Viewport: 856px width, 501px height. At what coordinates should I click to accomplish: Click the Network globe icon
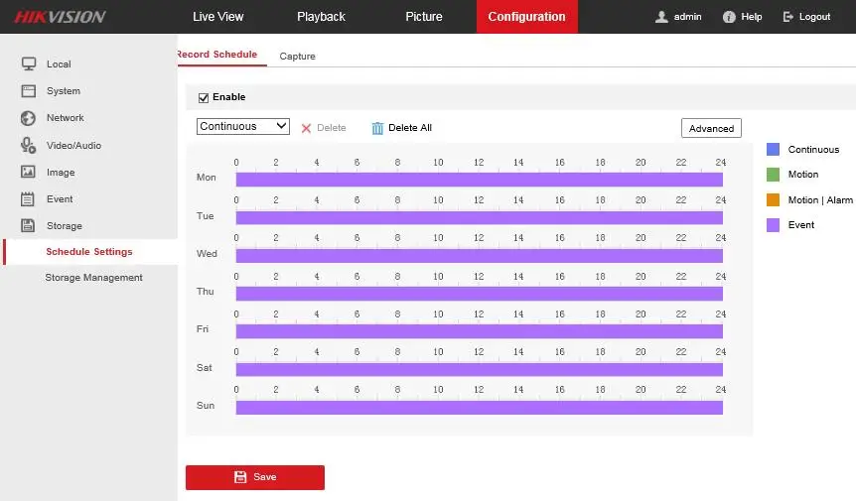(29, 118)
